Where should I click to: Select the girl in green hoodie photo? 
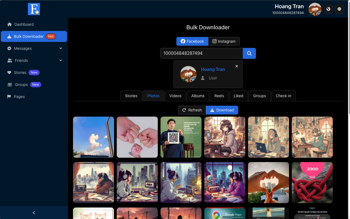[x=312, y=137]
